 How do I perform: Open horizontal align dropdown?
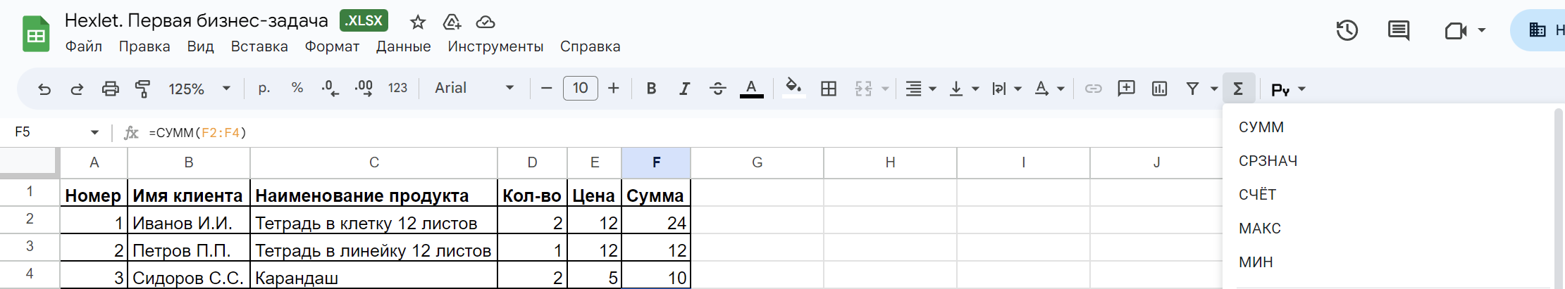pyautogui.click(x=920, y=89)
